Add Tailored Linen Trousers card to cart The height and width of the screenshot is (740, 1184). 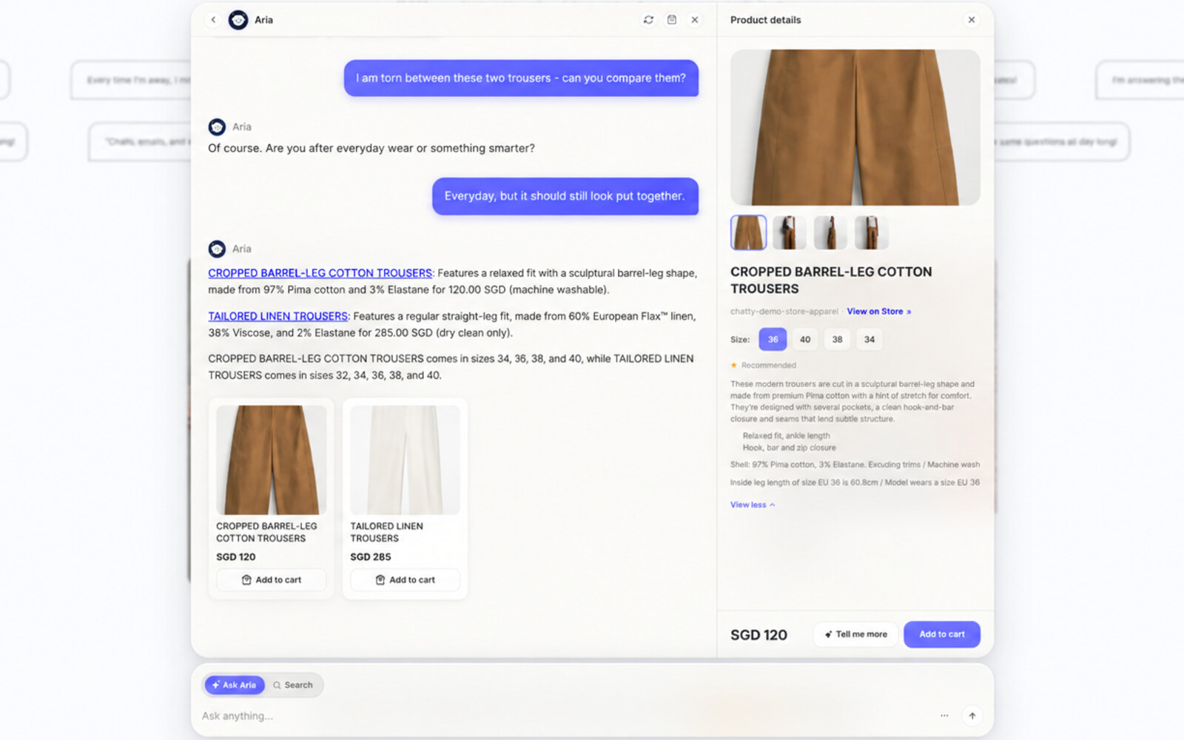[406, 580]
